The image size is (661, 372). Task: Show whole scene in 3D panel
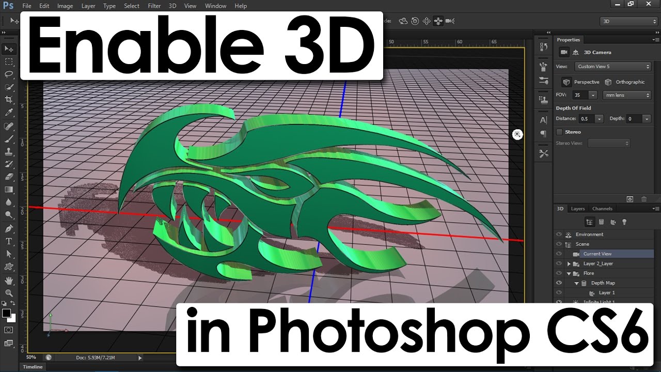[x=589, y=222]
